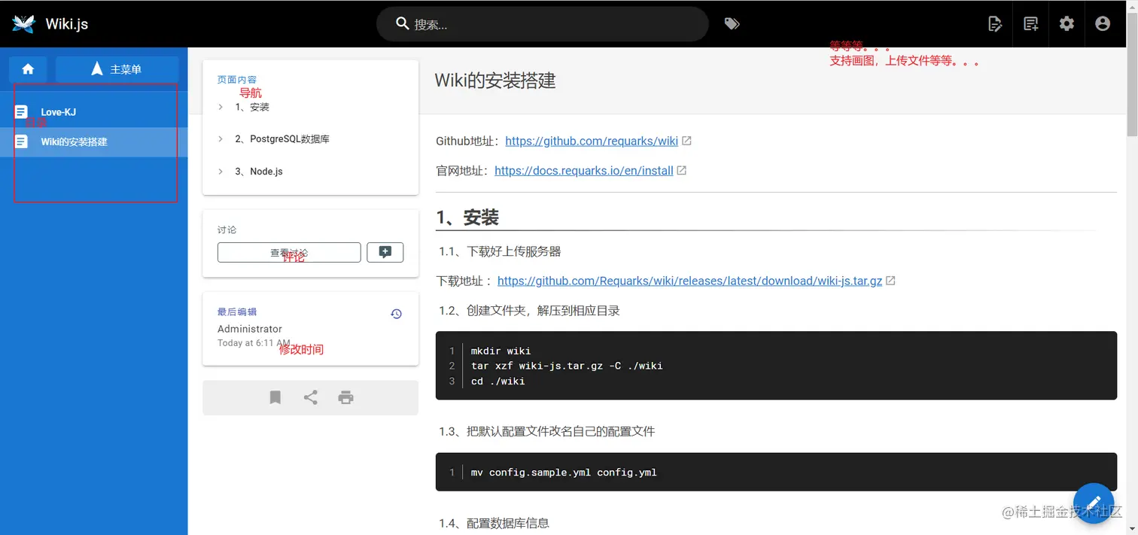Viewport: 1138px width, 535px height.
Task: Click the Administrator editor name
Action: coord(250,329)
